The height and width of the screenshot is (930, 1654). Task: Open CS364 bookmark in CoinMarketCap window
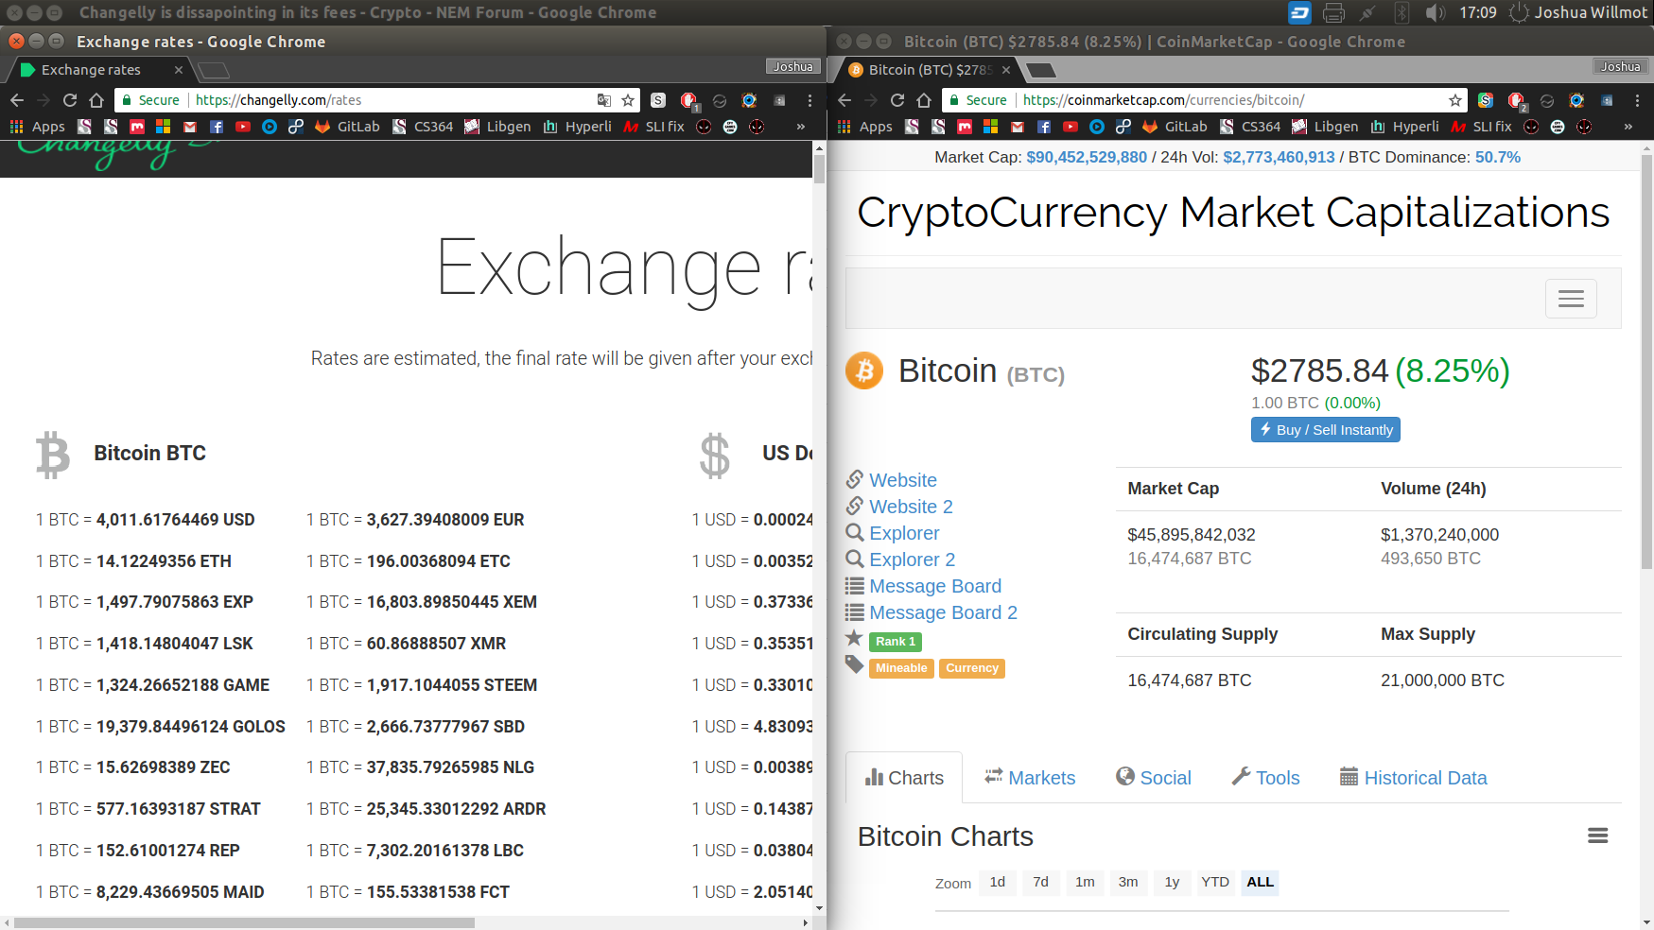pos(1250,127)
